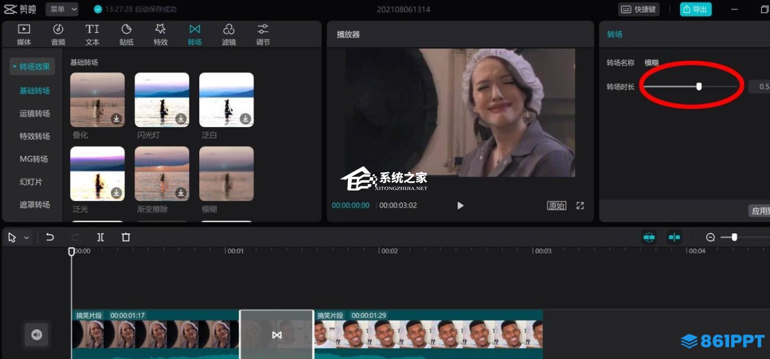Go to the 文本 tab
770x359 pixels.
92,35
